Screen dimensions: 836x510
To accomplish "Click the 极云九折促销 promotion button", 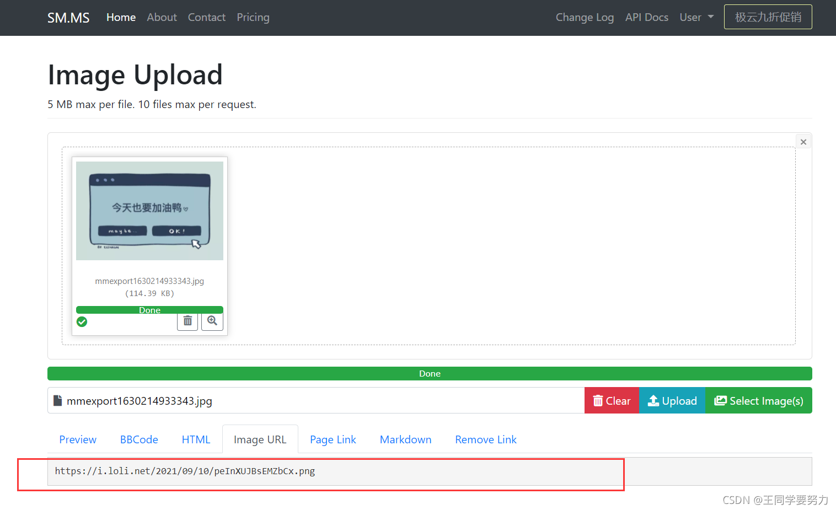I will (x=768, y=17).
